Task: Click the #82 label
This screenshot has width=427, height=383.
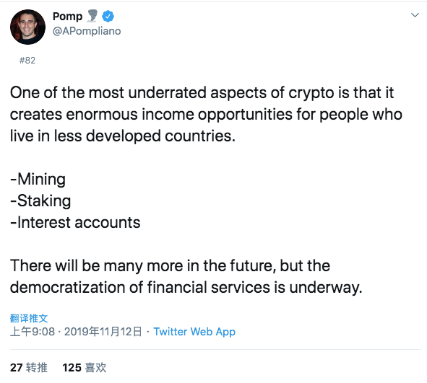Action: tap(27, 60)
